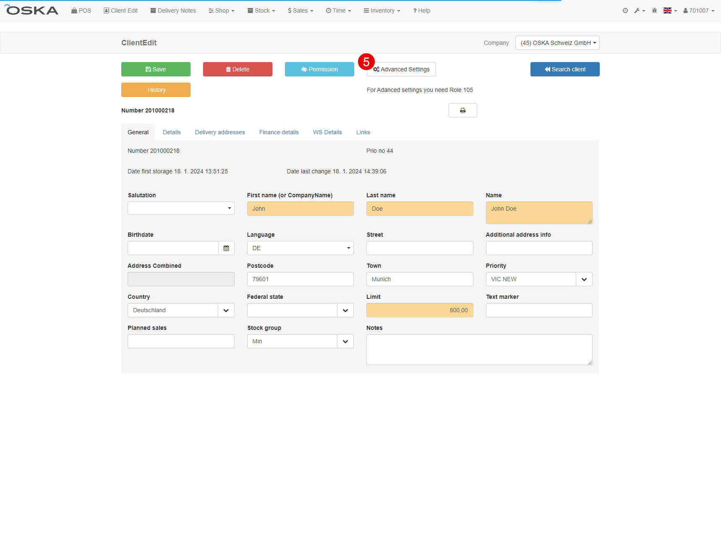Click "For Adanced settings you need Role 105"
This screenshot has width=721, height=533.
pos(420,90)
